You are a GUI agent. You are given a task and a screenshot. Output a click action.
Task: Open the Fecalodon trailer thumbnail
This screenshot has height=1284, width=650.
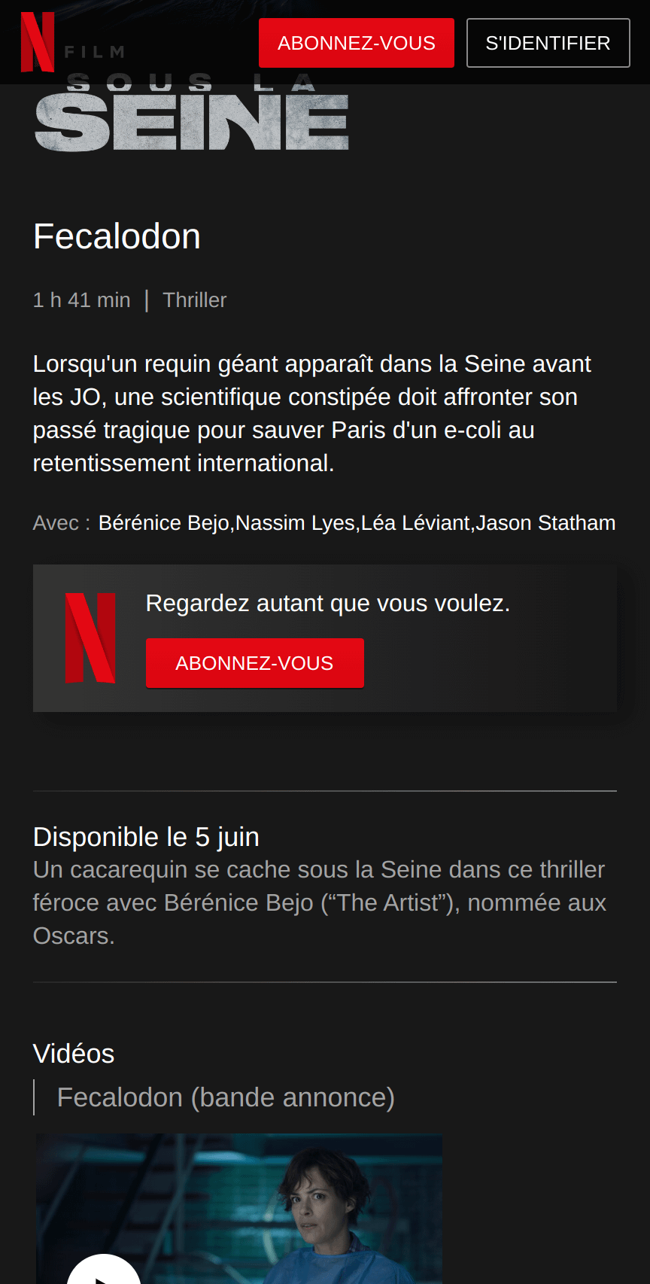(239, 1209)
